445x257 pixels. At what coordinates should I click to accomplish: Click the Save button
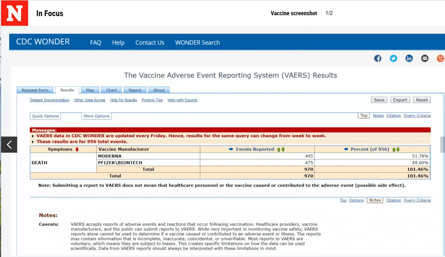tap(379, 100)
